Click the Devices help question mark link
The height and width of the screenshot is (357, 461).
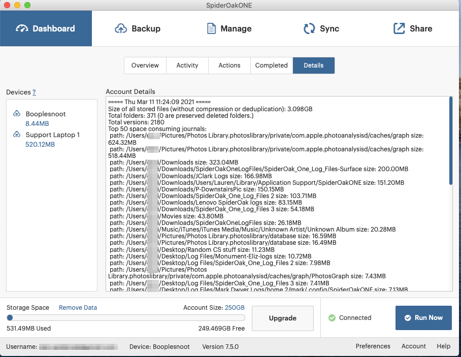[x=34, y=92]
